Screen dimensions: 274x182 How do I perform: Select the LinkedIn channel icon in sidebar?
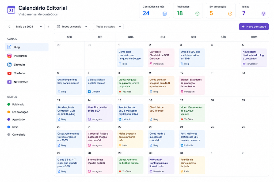9,64
